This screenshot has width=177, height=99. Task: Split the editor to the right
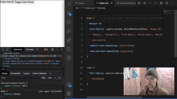tap(167, 3)
